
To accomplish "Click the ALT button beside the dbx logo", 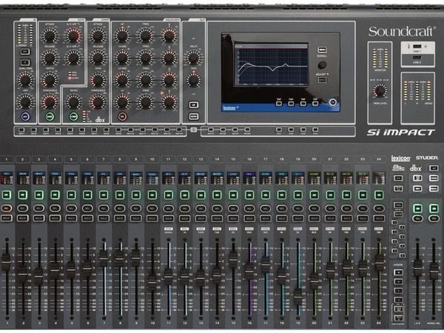I will pos(434,168).
